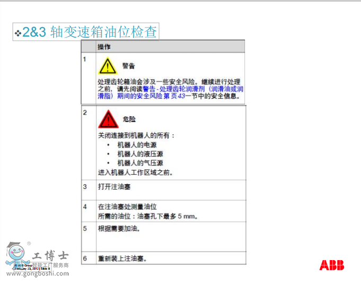The width and height of the screenshot is (361, 284).
Task: Select the slide title 2&3 轴变速箱油位检查
Action: point(90,32)
